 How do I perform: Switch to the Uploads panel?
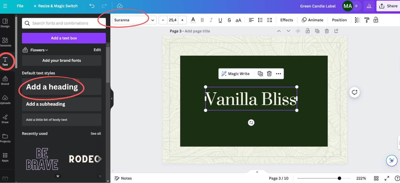coord(6,99)
